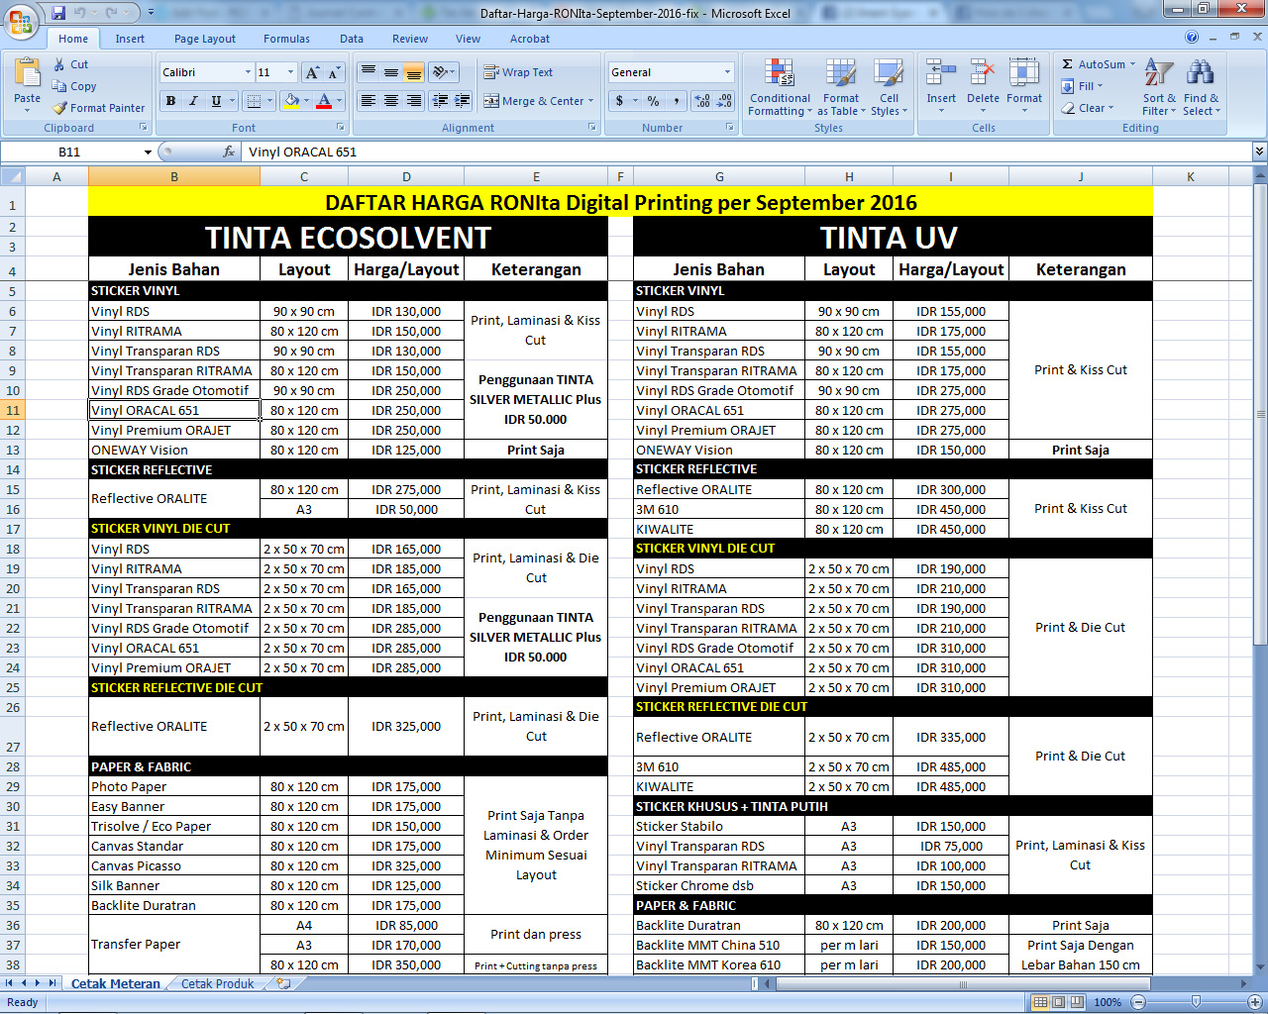Open the Font name Calibri dropdown
The height and width of the screenshot is (1014, 1268).
(248, 72)
